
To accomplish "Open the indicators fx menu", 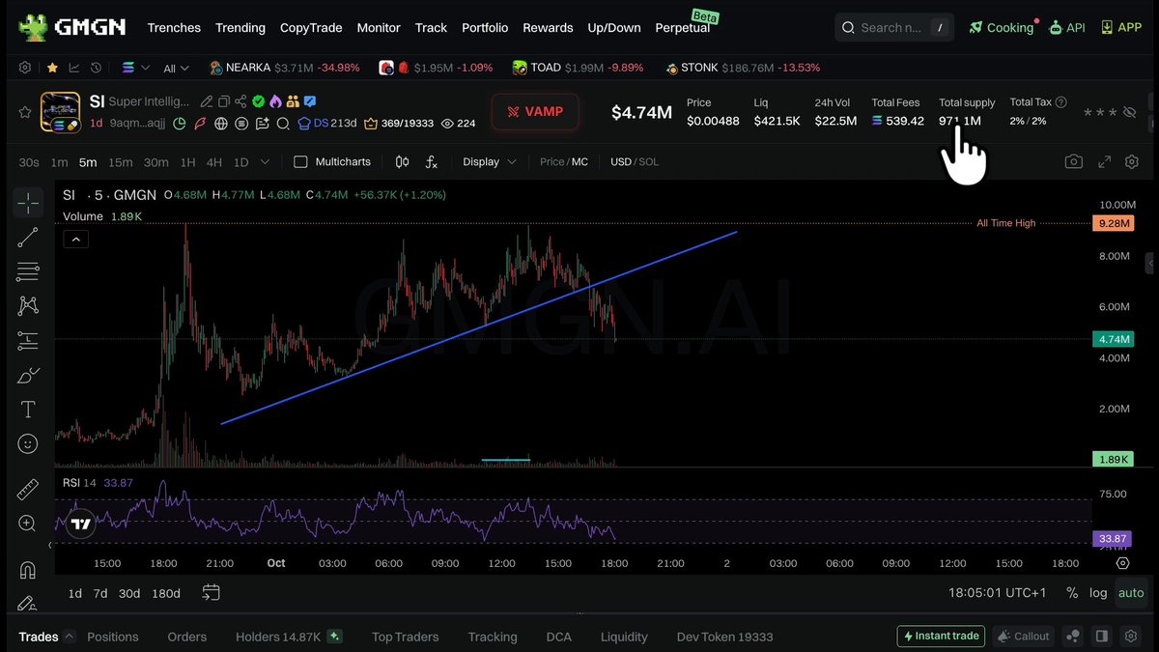I will [x=431, y=161].
